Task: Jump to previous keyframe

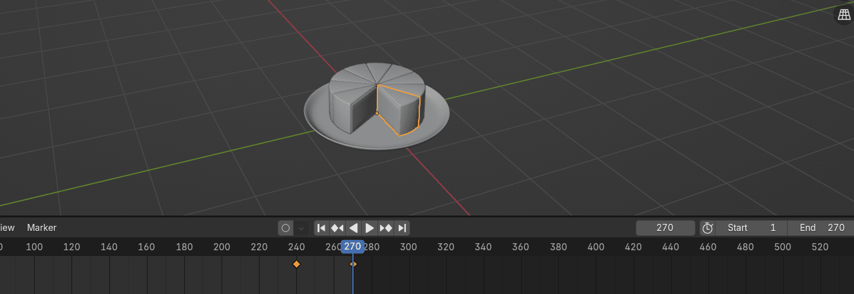Action: pos(337,228)
